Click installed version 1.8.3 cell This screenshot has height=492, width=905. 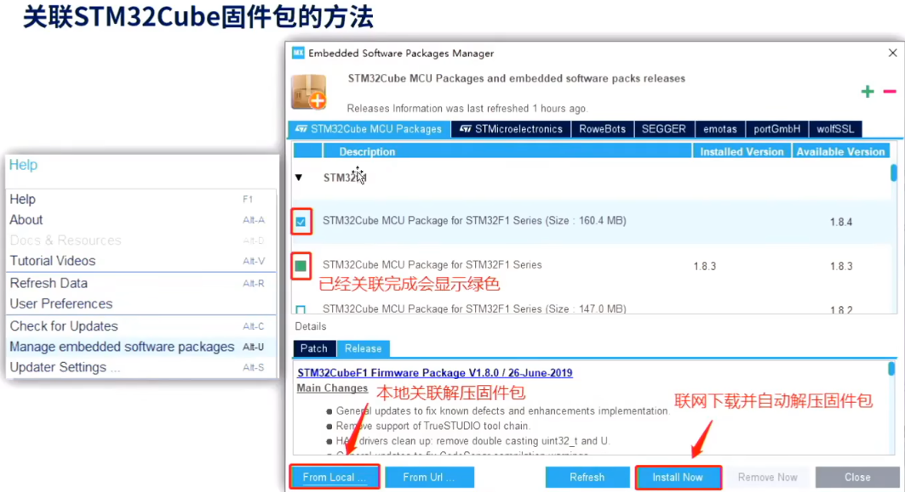(705, 266)
